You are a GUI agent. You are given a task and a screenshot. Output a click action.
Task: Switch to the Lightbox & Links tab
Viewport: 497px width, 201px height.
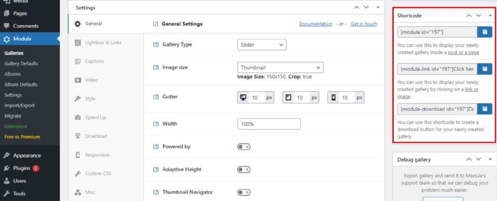[x=103, y=43]
